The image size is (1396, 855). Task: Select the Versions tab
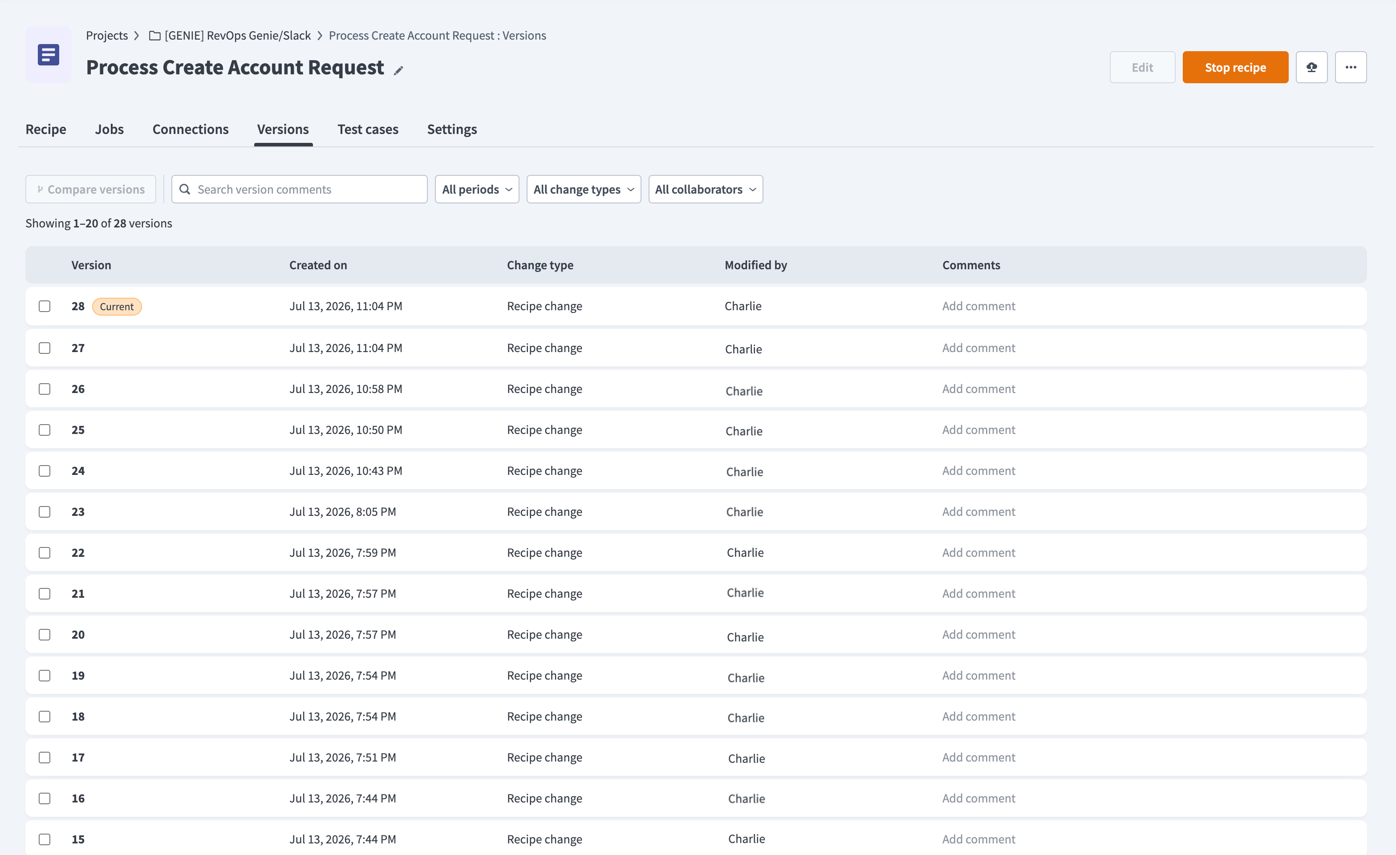coord(283,129)
